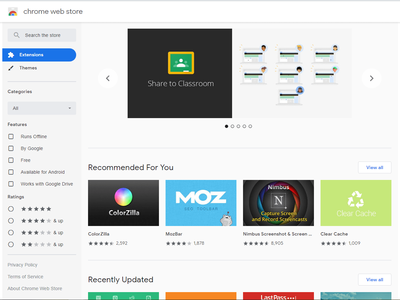Click the ColorZilla extension name

click(x=99, y=234)
